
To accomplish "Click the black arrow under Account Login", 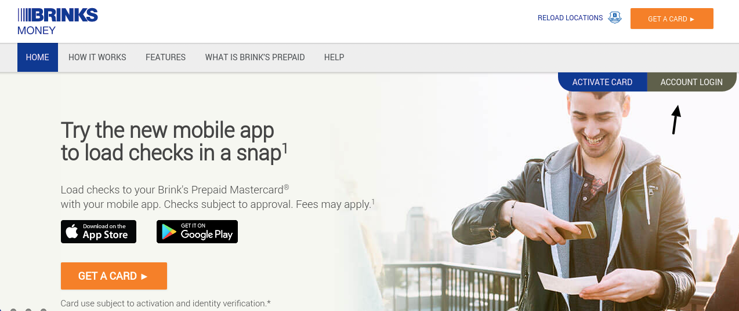I will click(675, 119).
